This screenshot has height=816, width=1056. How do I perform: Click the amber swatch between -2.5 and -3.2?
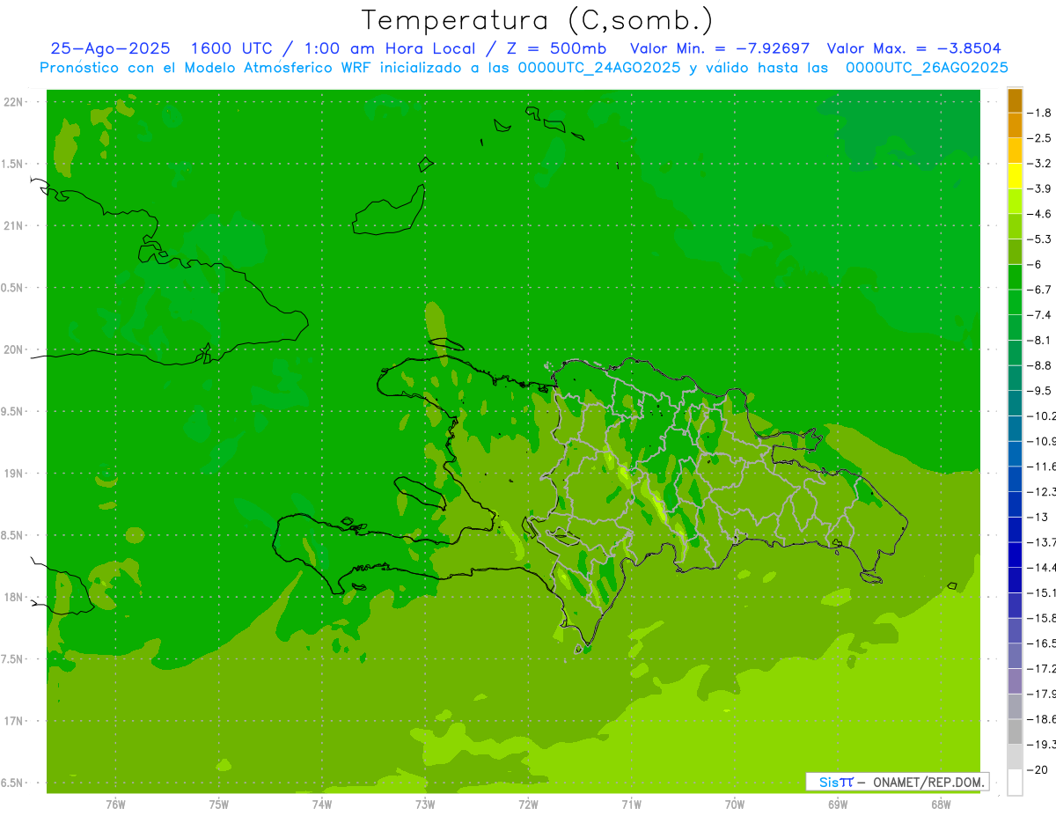coord(1015,151)
